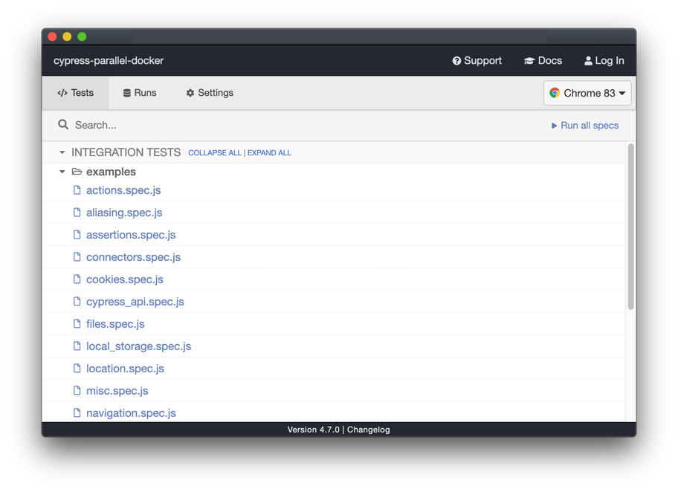The height and width of the screenshot is (492, 678).
Task: Open the Docs link
Action: [543, 60]
